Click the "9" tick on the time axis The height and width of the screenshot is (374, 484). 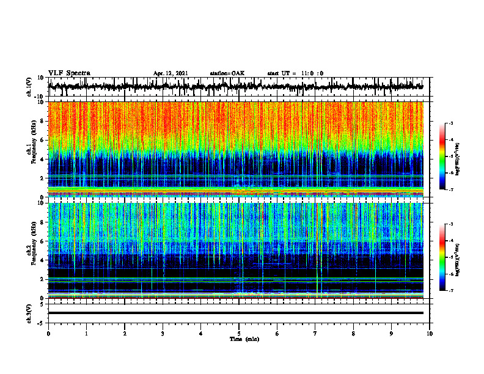click(x=391, y=334)
